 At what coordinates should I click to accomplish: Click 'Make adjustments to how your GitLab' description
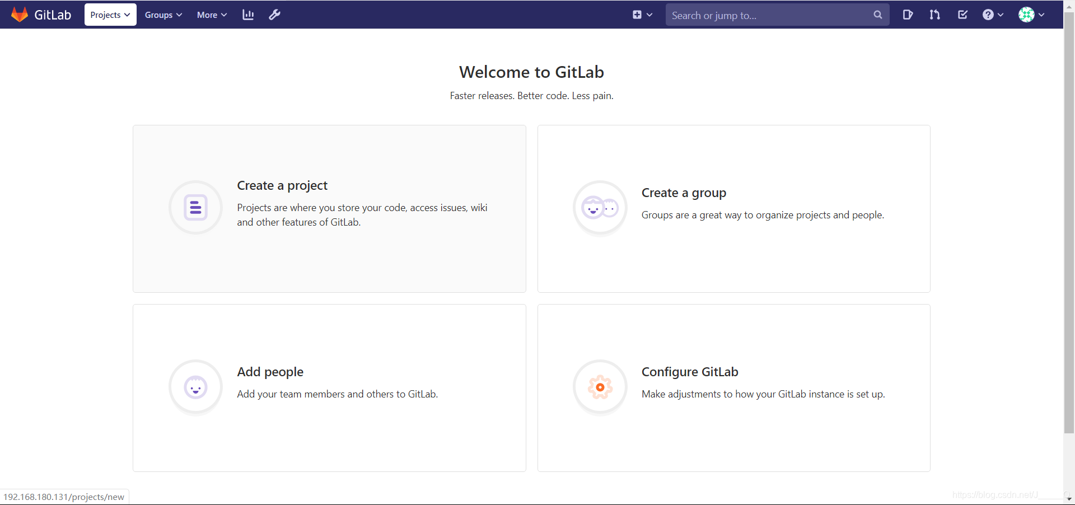[x=763, y=394]
